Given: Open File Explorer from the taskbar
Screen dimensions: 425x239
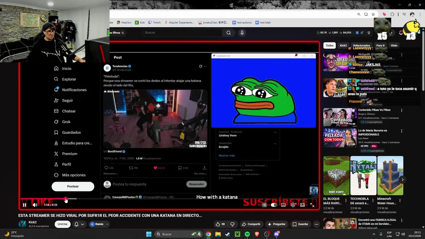Looking at the screenshot, I should point(218,234).
